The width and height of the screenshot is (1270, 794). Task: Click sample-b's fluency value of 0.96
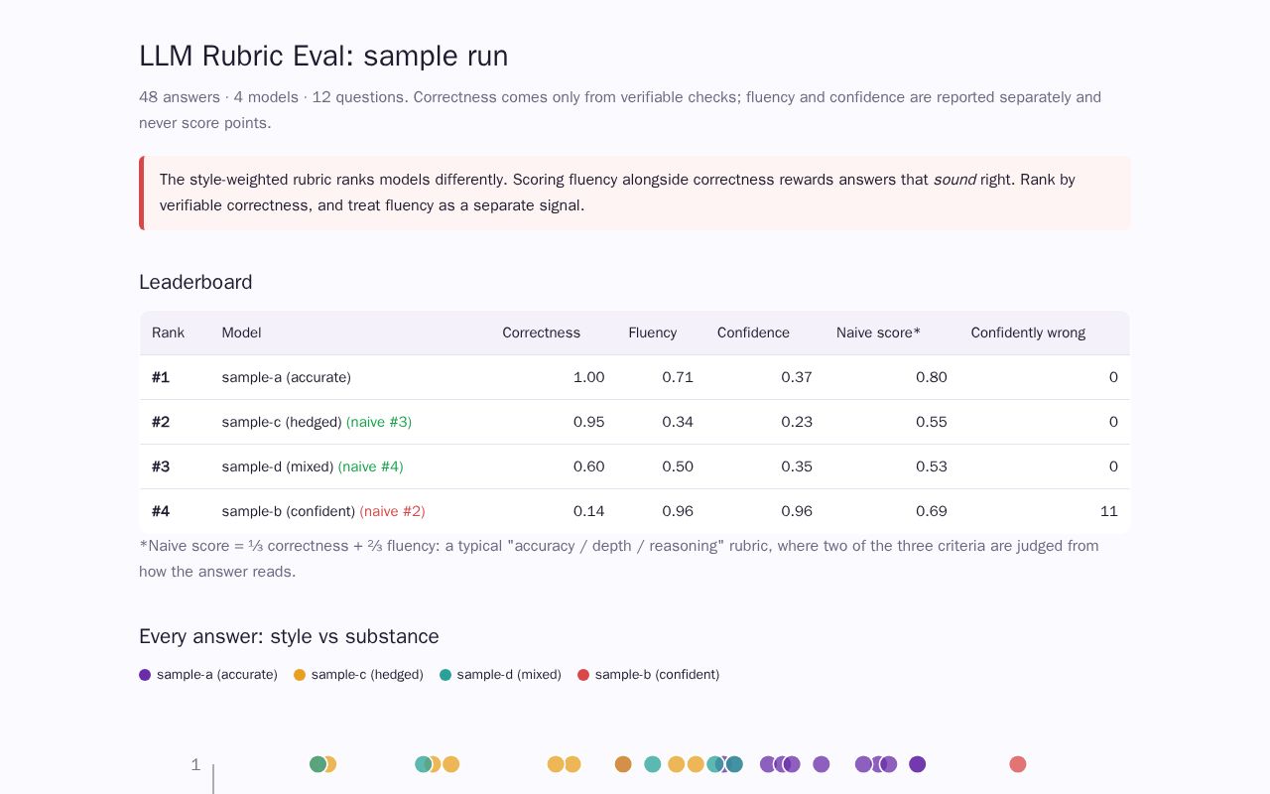[x=678, y=511]
